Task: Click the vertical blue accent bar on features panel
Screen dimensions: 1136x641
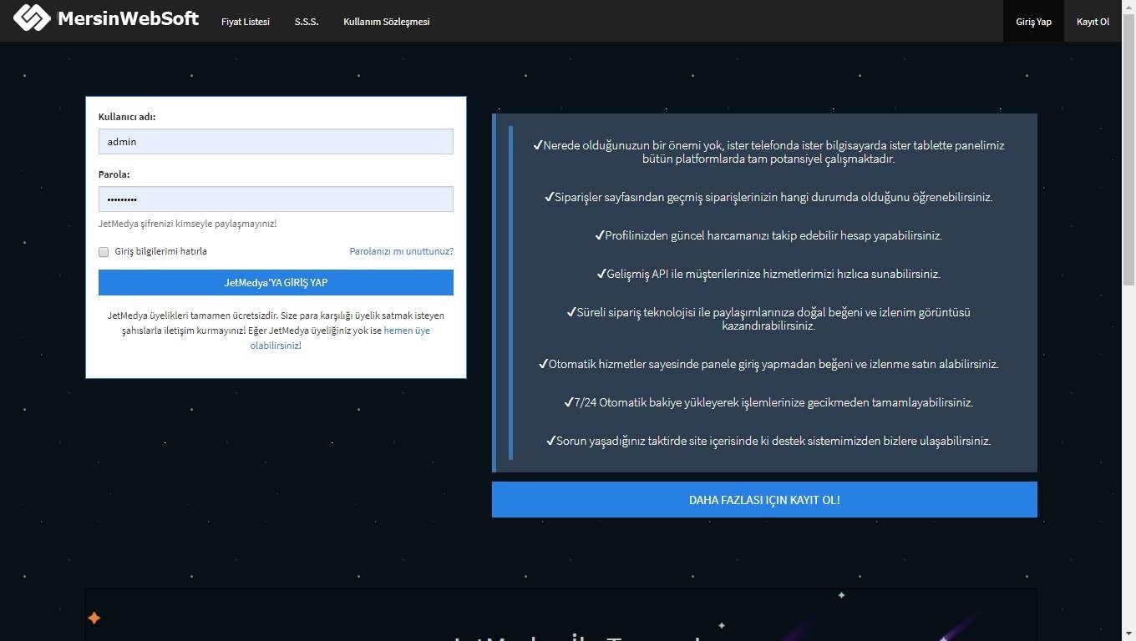Action: click(x=511, y=292)
